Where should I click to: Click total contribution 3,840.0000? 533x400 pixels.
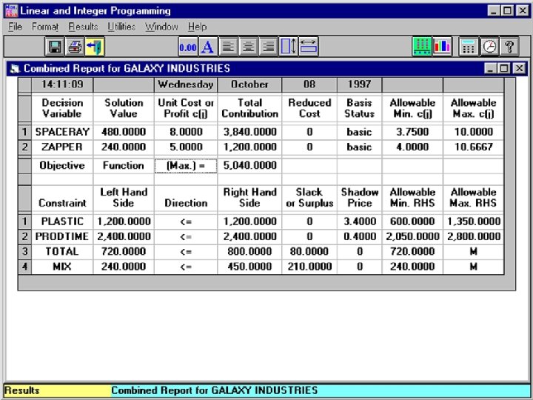250,132
